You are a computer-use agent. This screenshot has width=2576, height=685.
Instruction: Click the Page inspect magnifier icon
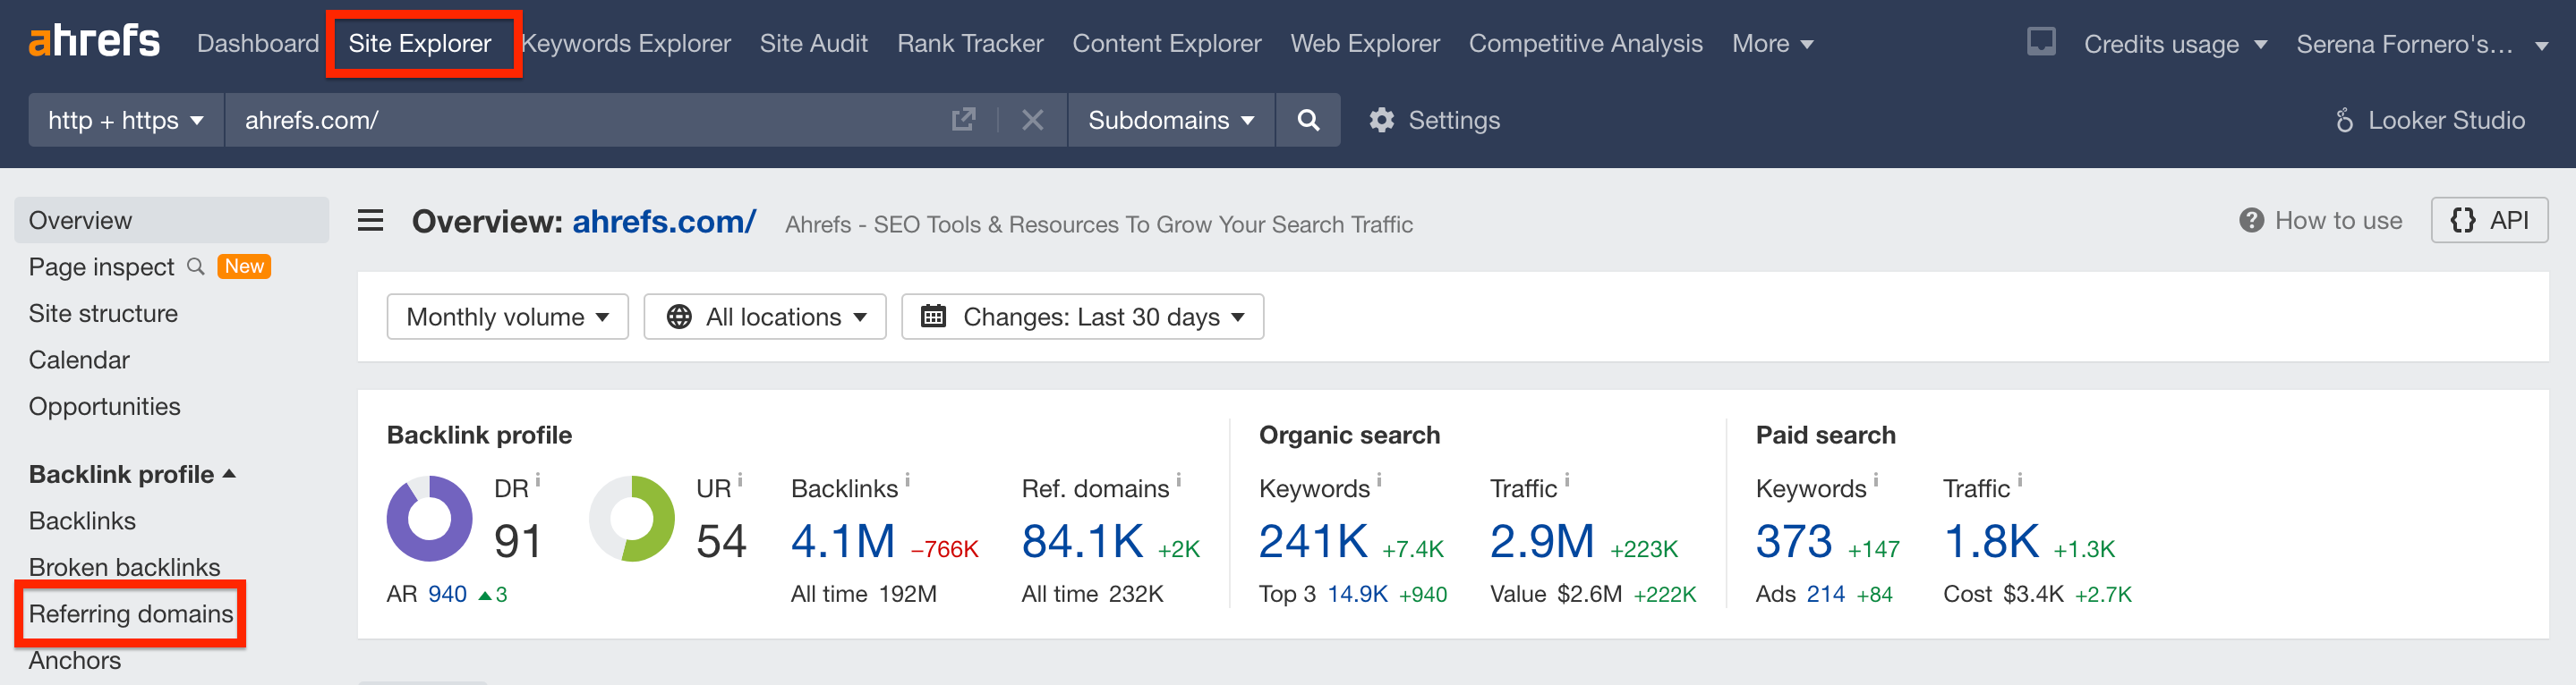tap(196, 266)
